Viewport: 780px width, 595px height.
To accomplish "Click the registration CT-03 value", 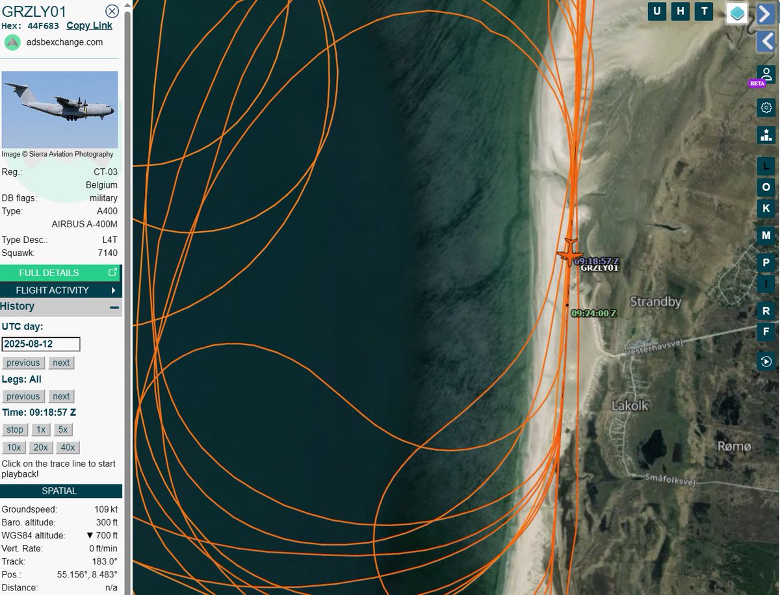I will tap(105, 172).
